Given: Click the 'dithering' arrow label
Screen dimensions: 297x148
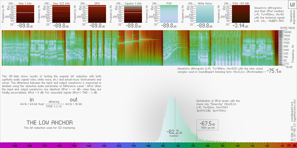Looking at the screenshot, I should [x=54, y=102].
